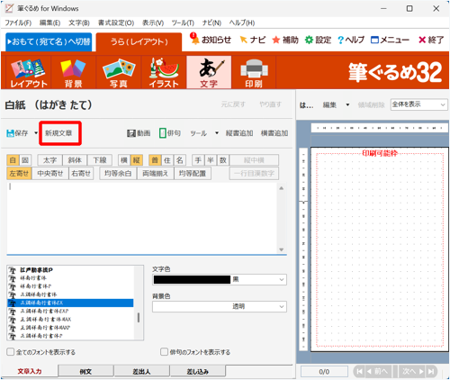Go to previous page with 前へ

click(379, 372)
